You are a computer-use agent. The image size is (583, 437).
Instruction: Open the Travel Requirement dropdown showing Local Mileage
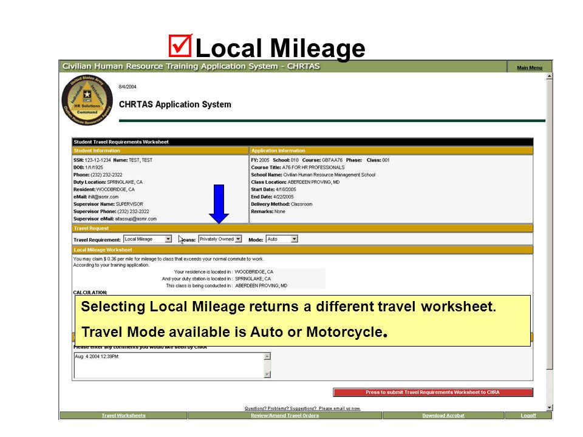point(148,239)
